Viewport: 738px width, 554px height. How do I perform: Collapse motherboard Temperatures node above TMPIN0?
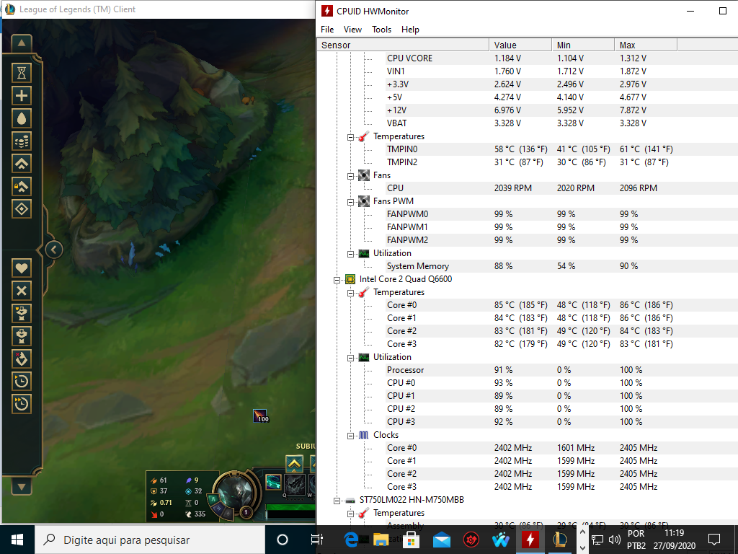(351, 137)
